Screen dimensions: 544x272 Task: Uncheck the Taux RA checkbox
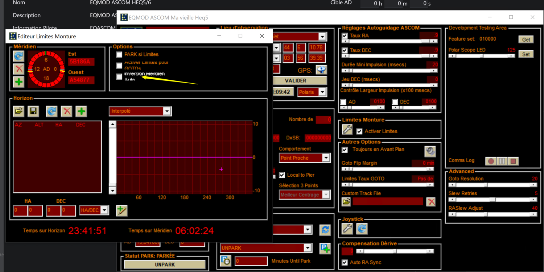coord(345,36)
